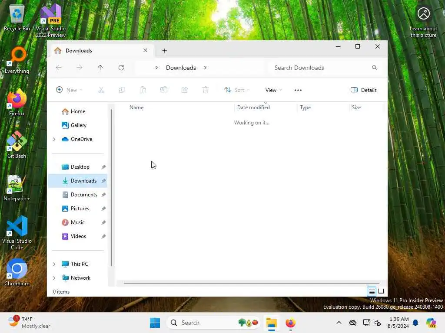Open Firefox from the taskbar
The height and width of the screenshot is (333, 445).
coord(291,323)
